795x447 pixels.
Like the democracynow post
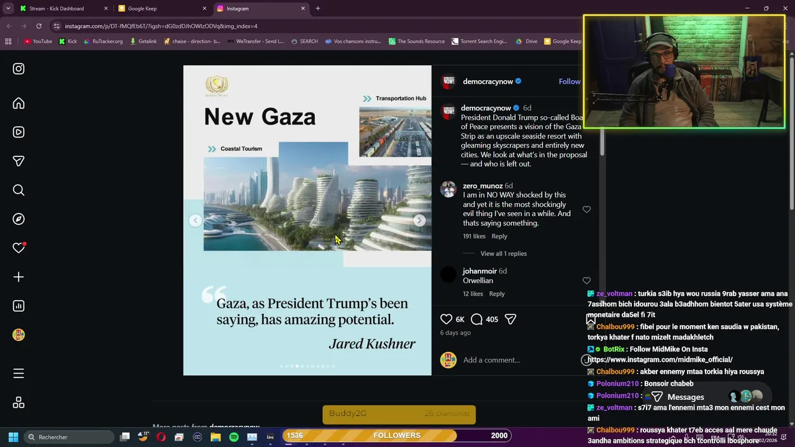pos(446,319)
